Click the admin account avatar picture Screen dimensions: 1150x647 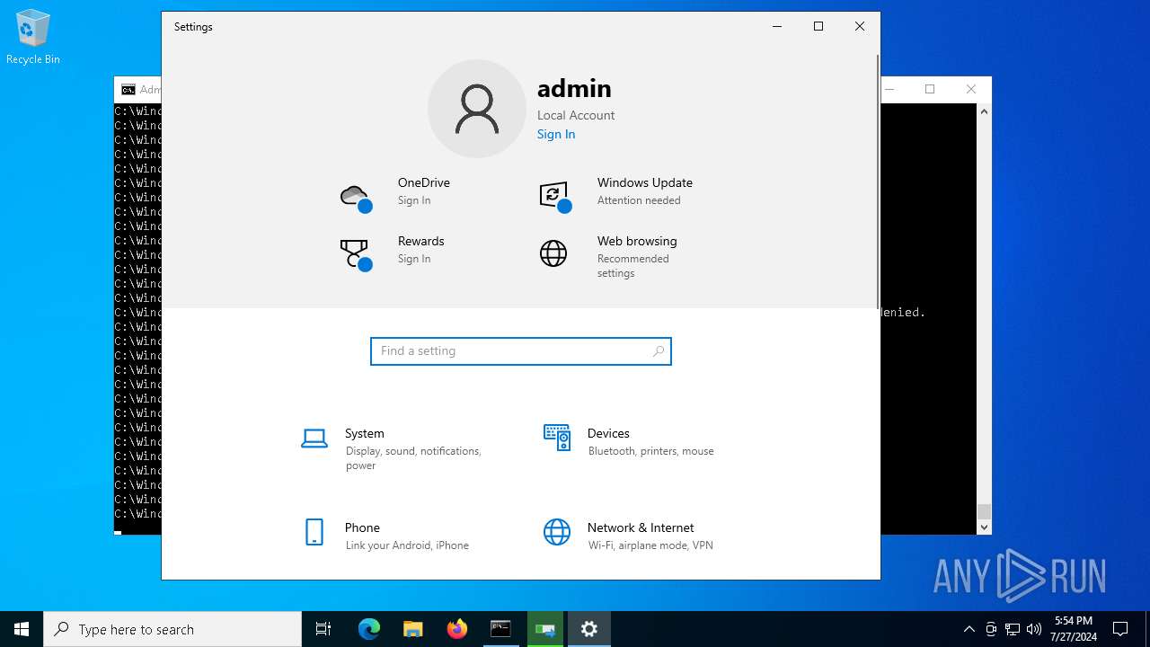pyautogui.click(x=476, y=109)
